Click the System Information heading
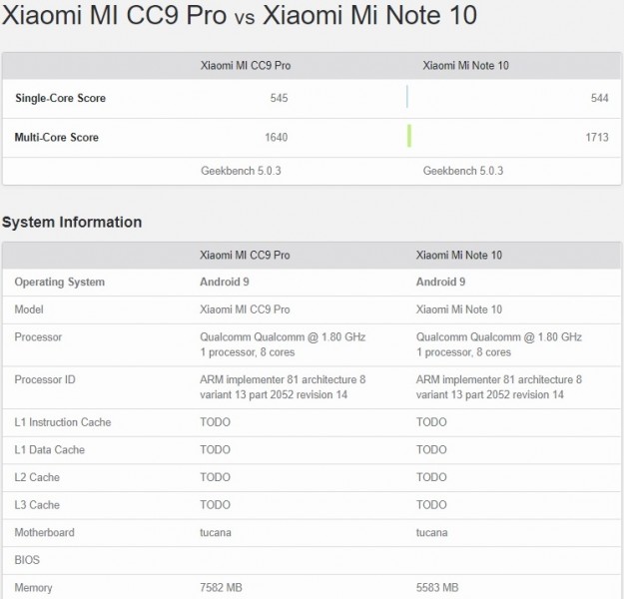This screenshot has width=624, height=599. click(72, 222)
